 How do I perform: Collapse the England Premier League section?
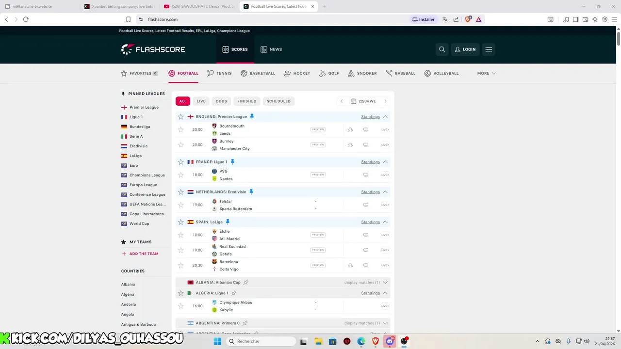[x=385, y=117]
